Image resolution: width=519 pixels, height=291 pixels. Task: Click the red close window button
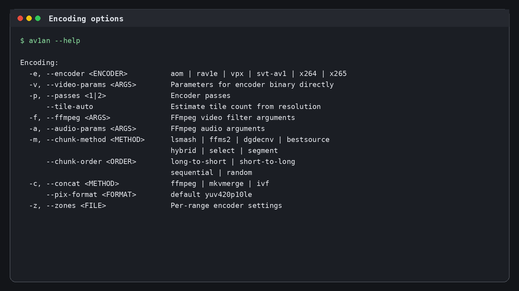(x=20, y=18)
